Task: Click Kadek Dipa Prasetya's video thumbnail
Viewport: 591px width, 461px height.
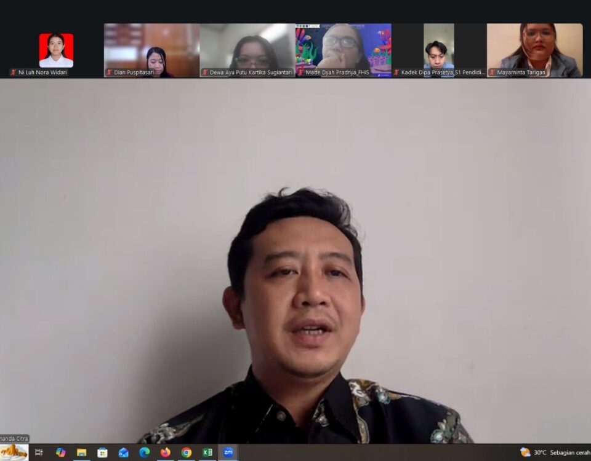Action: click(x=438, y=49)
